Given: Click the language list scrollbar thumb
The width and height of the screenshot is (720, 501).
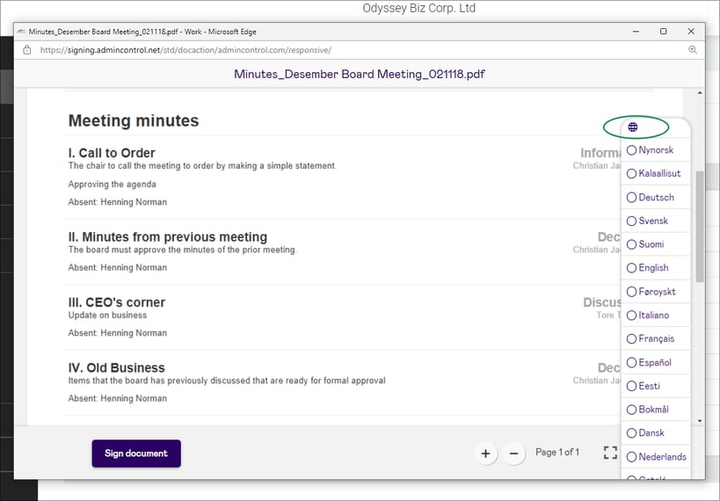Looking at the screenshot, I should (699, 227).
